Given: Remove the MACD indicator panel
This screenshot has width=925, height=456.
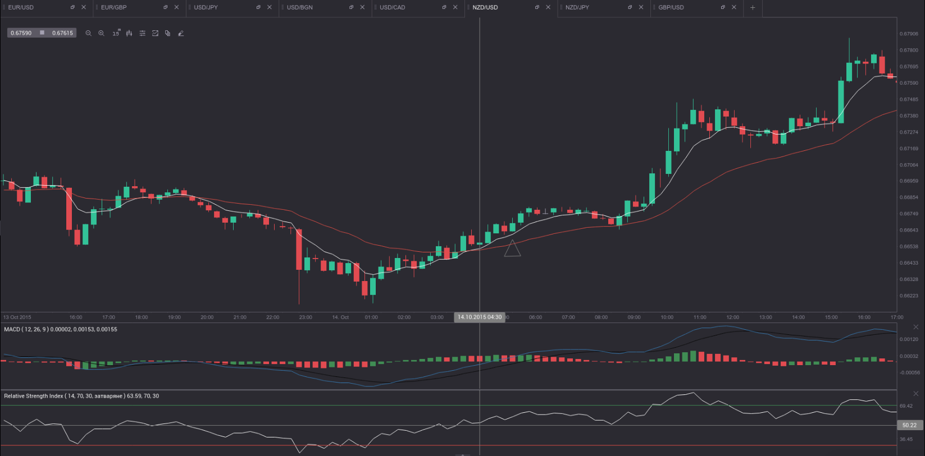Looking at the screenshot, I should click(x=916, y=327).
